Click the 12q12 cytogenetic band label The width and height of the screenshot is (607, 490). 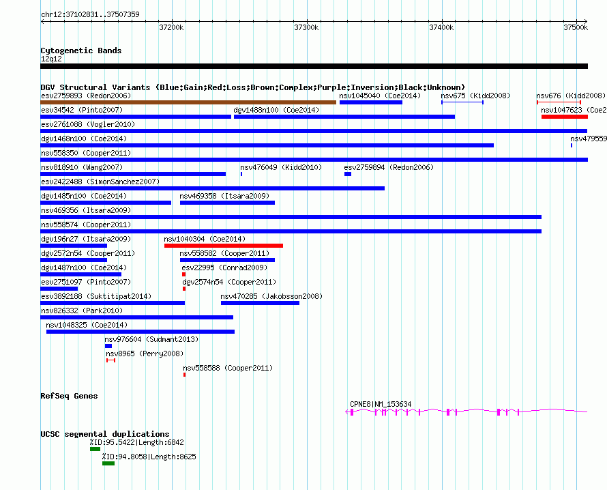coord(51,59)
